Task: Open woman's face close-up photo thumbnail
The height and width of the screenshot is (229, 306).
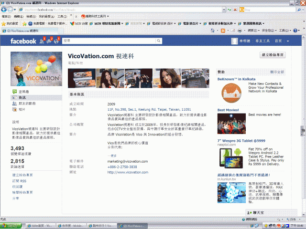Action: 167,78
